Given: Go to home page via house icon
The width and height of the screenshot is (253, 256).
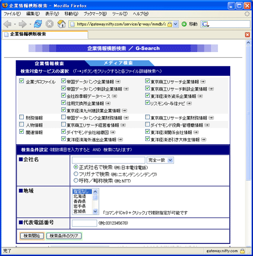Looking at the screenshot, I should coord(61,24).
